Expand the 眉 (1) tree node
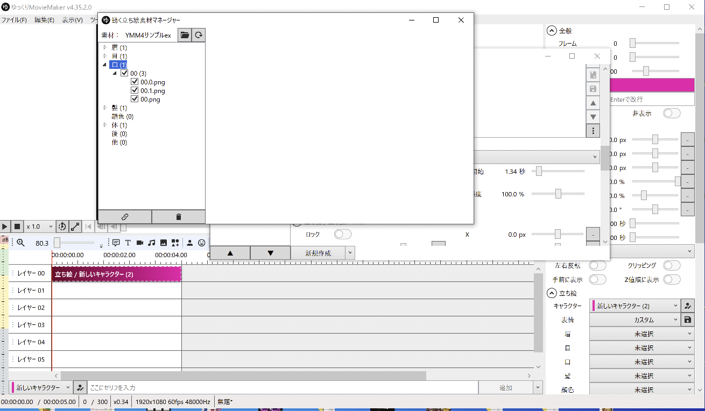The width and height of the screenshot is (705, 411). pos(105,48)
